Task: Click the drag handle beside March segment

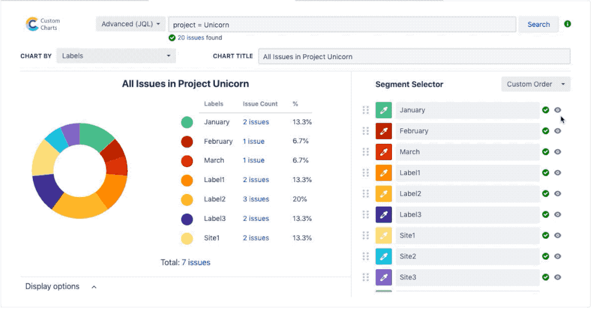Action: click(366, 152)
